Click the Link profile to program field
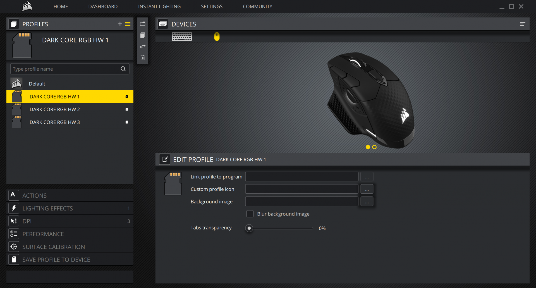The width and height of the screenshot is (536, 288). [x=302, y=177]
